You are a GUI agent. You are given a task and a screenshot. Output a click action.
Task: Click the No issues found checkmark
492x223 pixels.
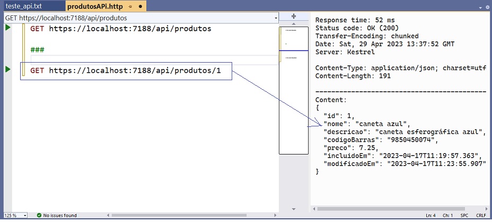click(39, 215)
